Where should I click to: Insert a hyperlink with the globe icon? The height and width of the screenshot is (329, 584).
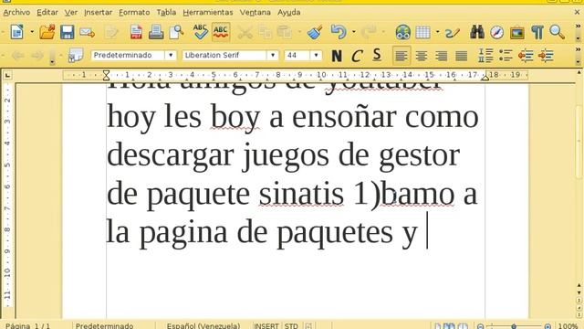pyautogui.click(x=403, y=33)
